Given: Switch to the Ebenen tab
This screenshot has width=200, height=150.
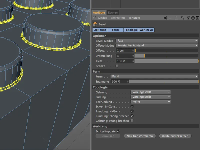Looking at the screenshot, I should coord(113,13).
